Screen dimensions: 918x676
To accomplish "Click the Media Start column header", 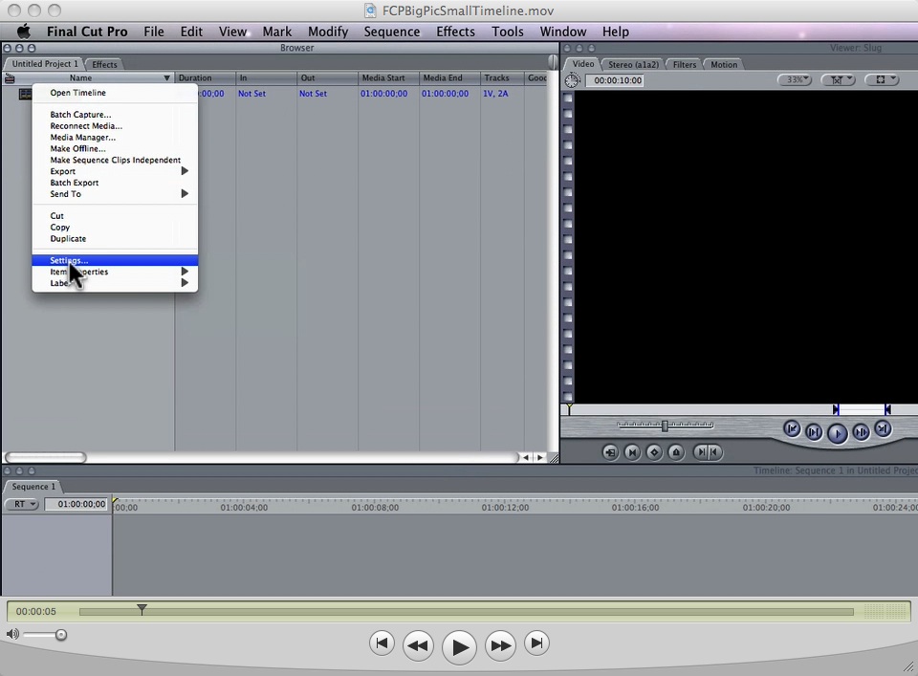I will click(x=389, y=77).
